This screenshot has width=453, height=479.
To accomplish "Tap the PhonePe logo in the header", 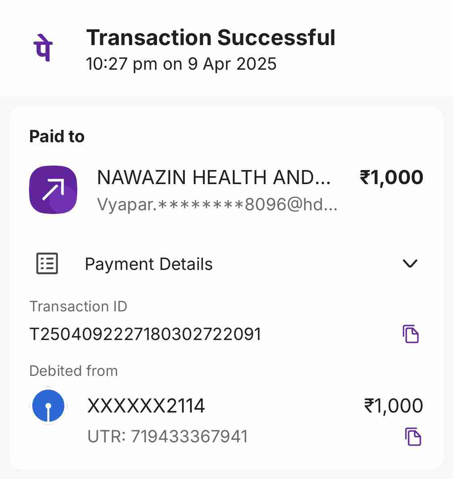I will [43, 48].
